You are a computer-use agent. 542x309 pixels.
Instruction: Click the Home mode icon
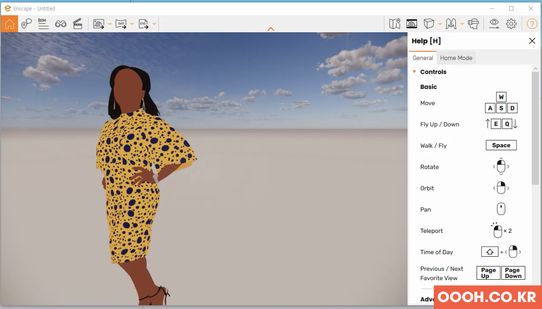click(x=9, y=24)
